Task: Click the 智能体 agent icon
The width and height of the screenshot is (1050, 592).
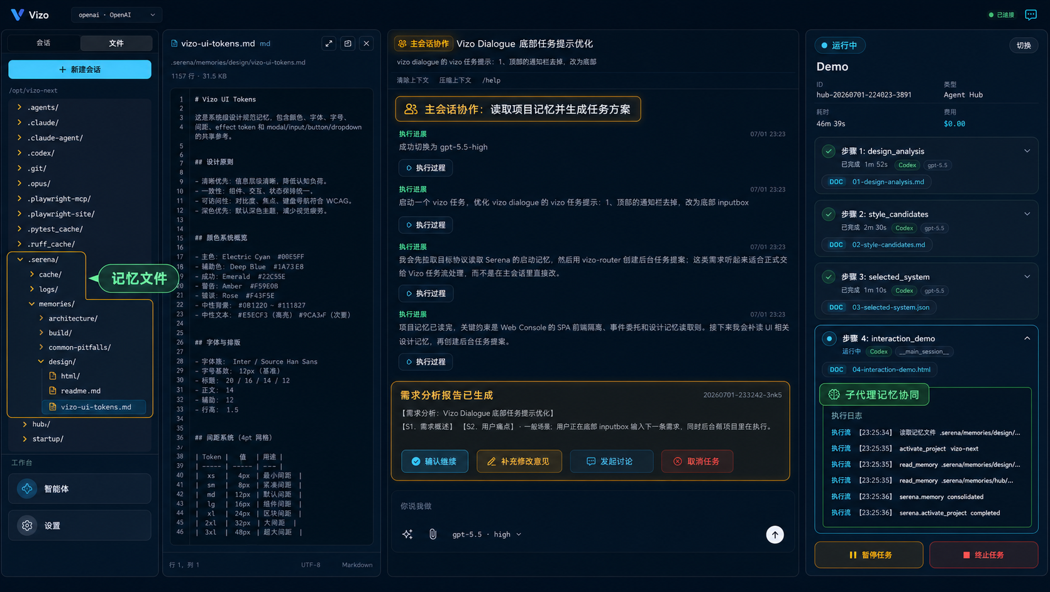Action: [x=27, y=488]
